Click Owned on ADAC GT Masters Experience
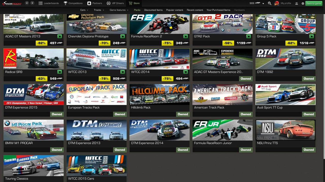 coord(246,79)
